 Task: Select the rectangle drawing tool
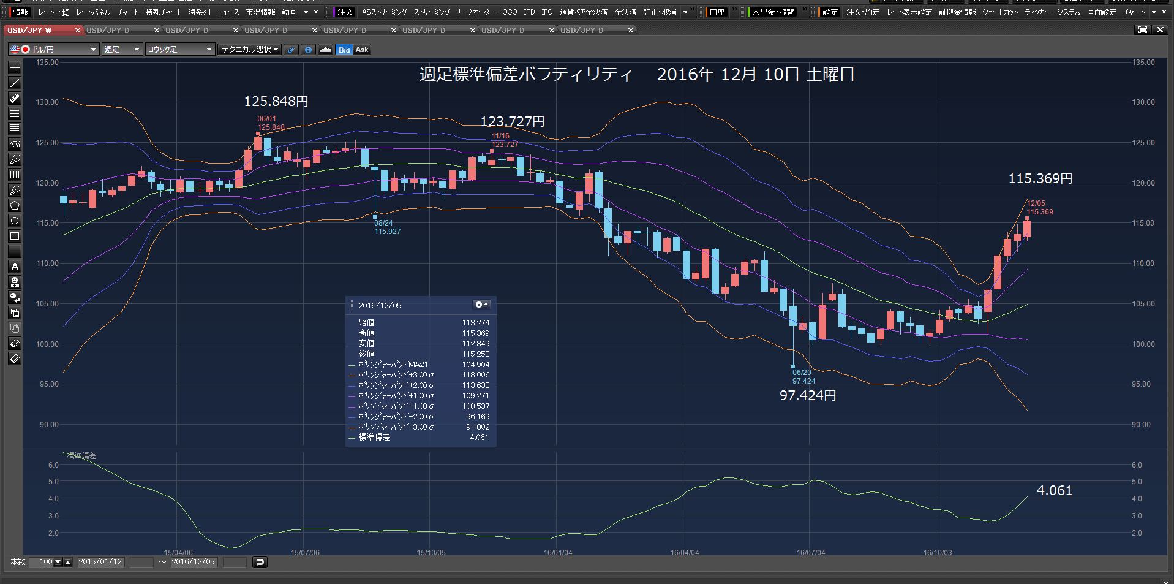(15, 236)
